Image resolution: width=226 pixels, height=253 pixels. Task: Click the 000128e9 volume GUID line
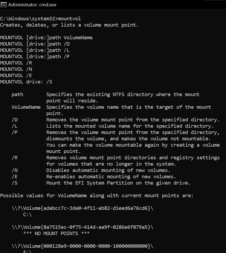click(83, 246)
